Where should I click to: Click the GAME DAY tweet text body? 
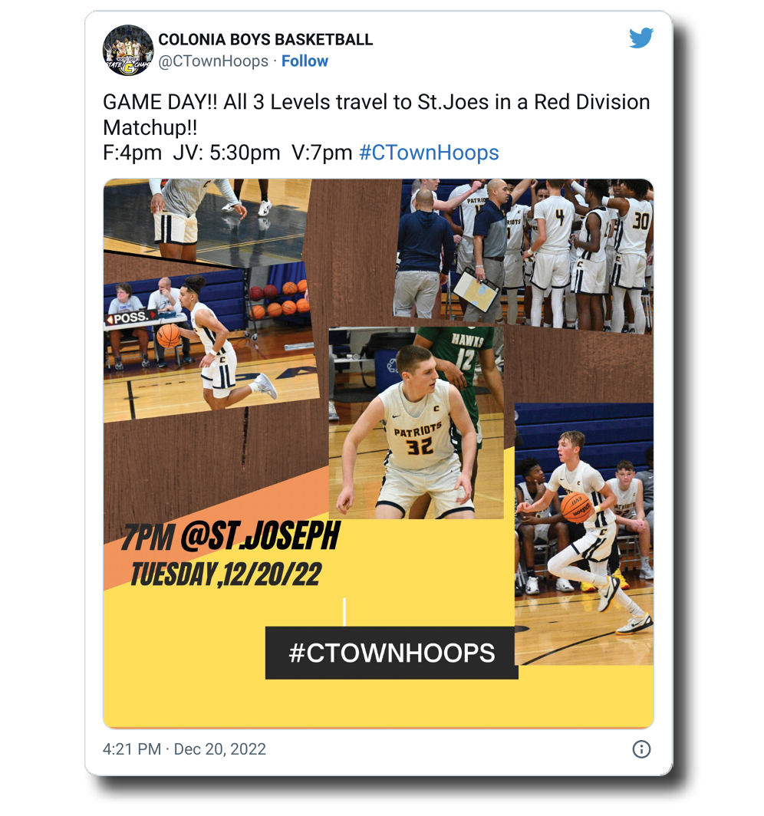pyautogui.click(x=377, y=127)
